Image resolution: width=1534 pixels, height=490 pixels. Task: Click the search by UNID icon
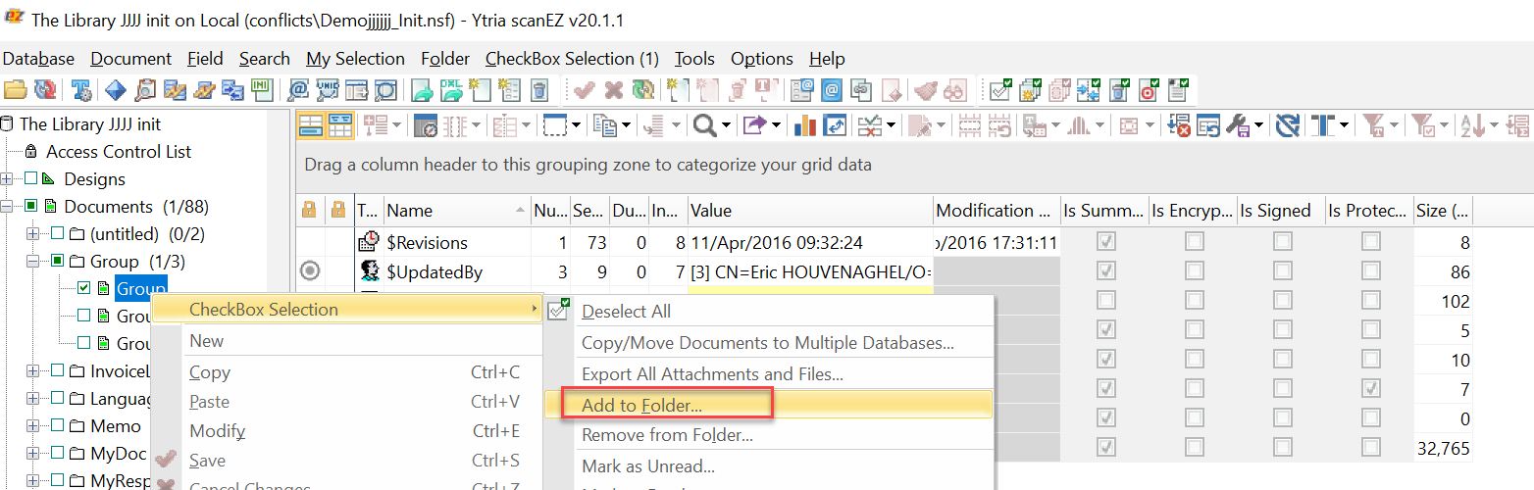pyautogui.click(x=328, y=91)
